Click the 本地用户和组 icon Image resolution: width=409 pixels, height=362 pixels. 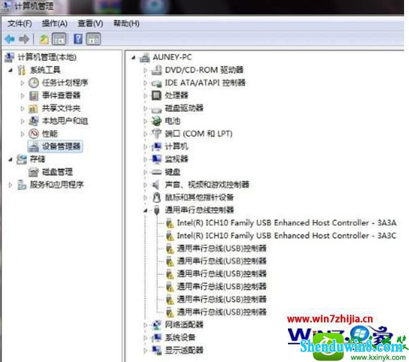(x=34, y=121)
